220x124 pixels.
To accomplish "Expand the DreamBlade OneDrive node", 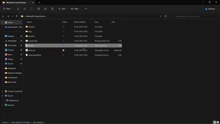I will [2, 27].
